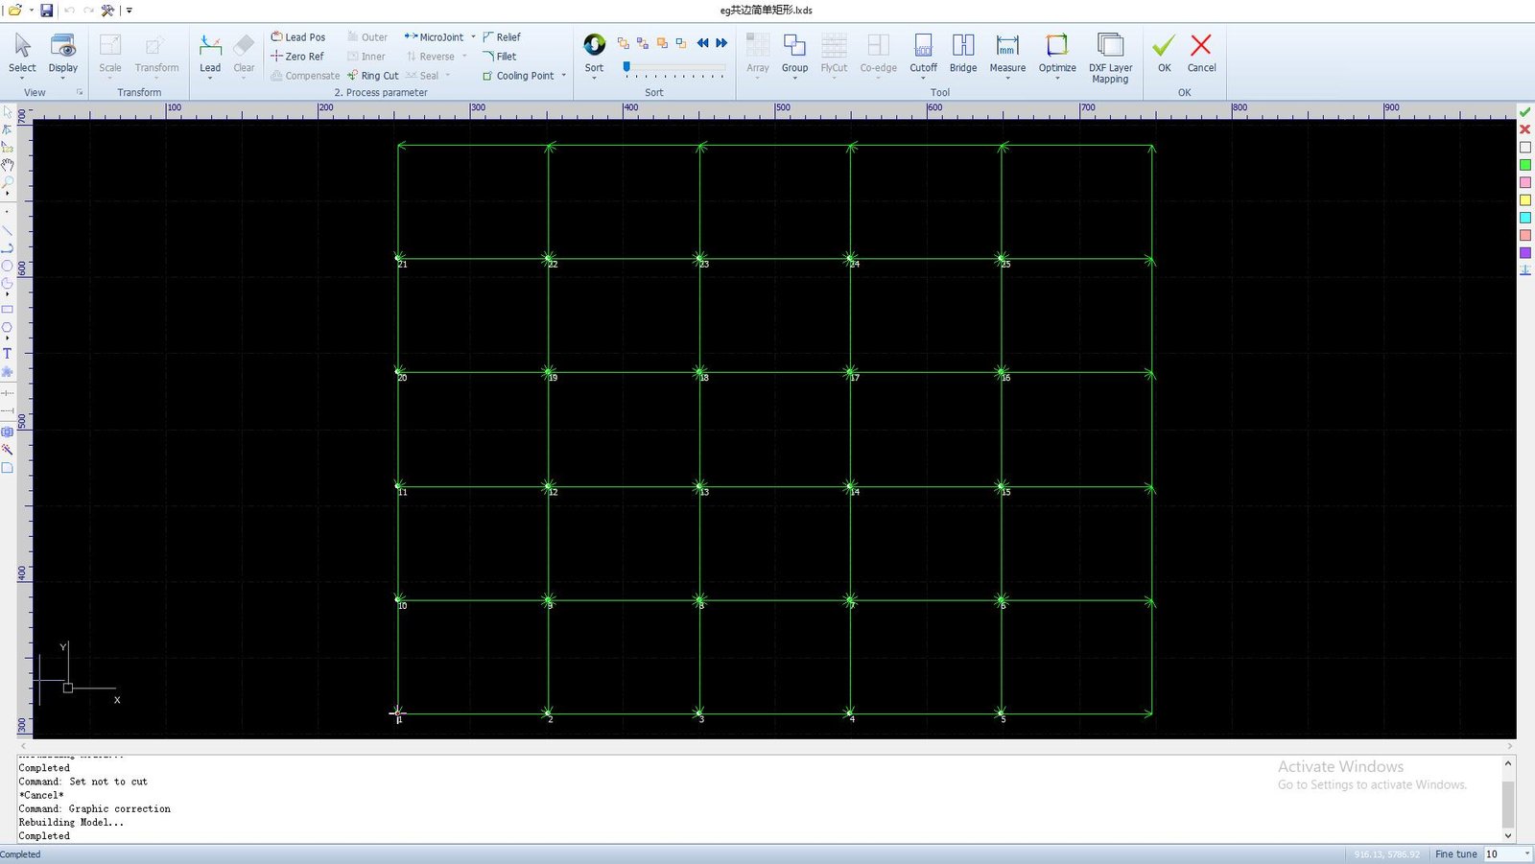The height and width of the screenshot is (864, 1535).
Task: Select the pan hand tool in left toolbar
Action: [x=8, y=165]
